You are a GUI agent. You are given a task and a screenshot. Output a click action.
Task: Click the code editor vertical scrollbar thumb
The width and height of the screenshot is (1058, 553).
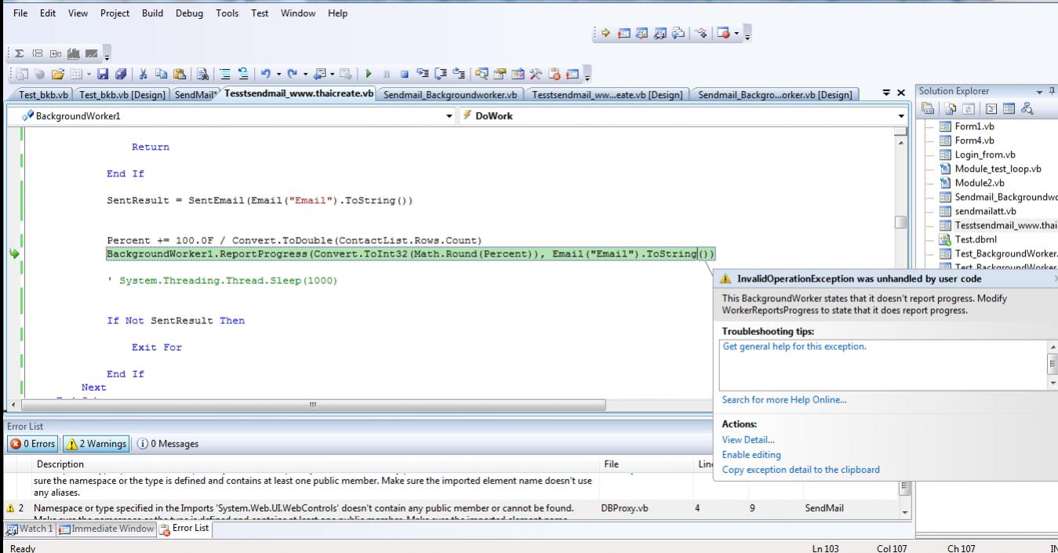coord(901,222)
